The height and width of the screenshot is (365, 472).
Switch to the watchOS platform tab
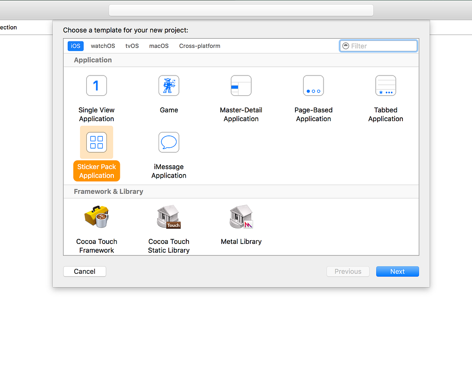[x=103, y=46]
